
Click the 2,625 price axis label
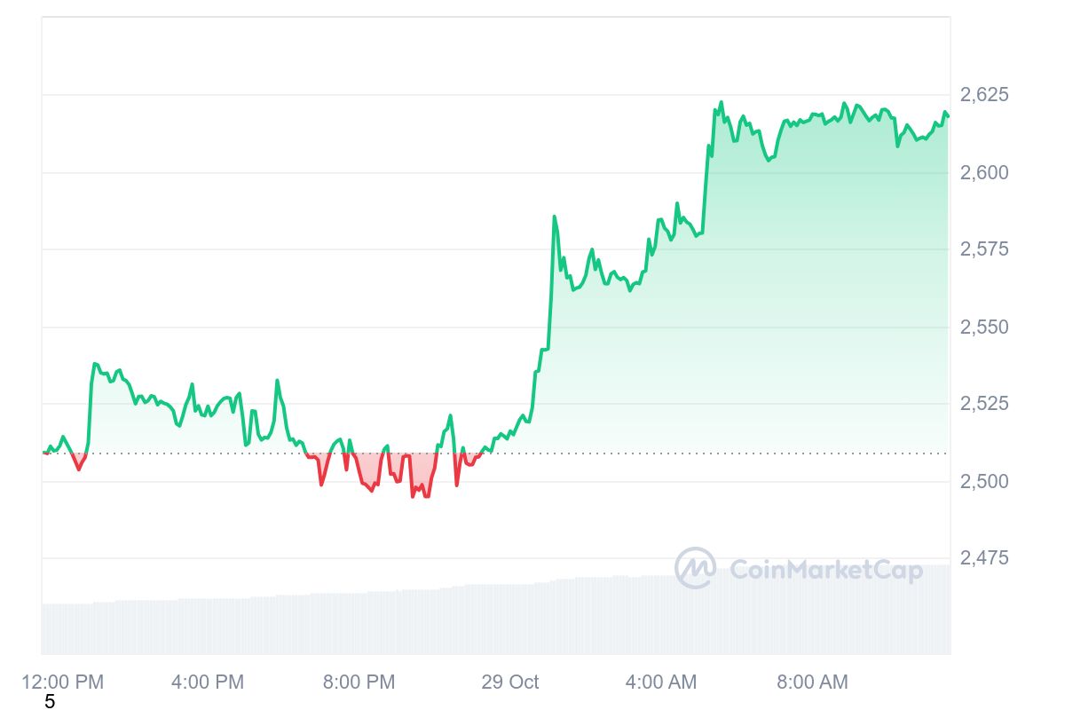click(984, 94)
